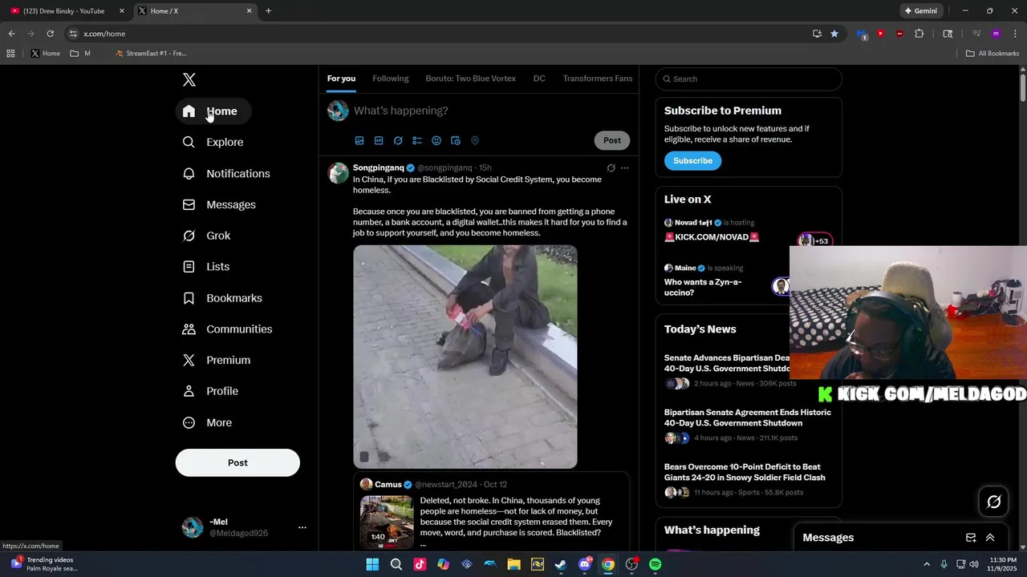Open the Windows Start menu
1027x577 pixels.
tap(372, 564)
